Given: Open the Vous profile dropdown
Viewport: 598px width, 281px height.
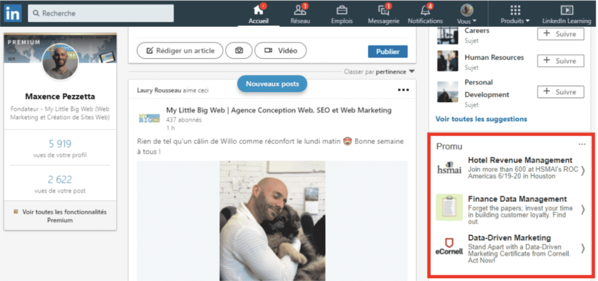Looking at the screenshot, I should pyautogui.click(x=467, y=14).
